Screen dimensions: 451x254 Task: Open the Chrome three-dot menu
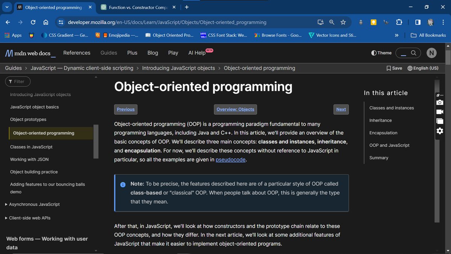(443, 22)
